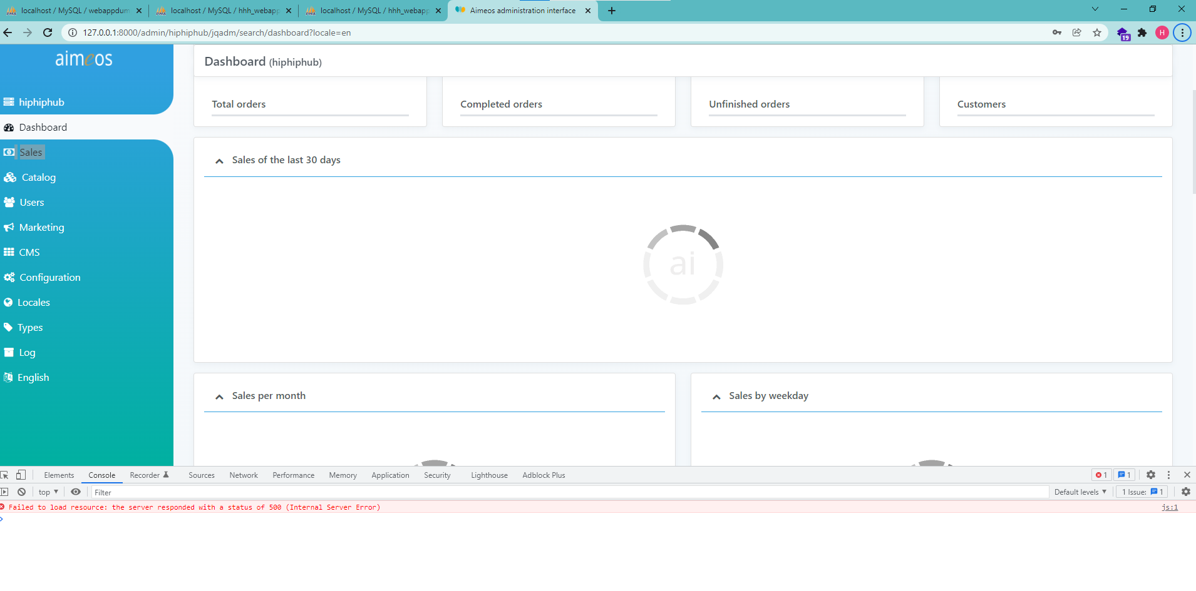Toggle the device toolbar in DevTools
The width and height of the screenshot is (1196, 591).
pyautogui.click(x=21, y=475)
